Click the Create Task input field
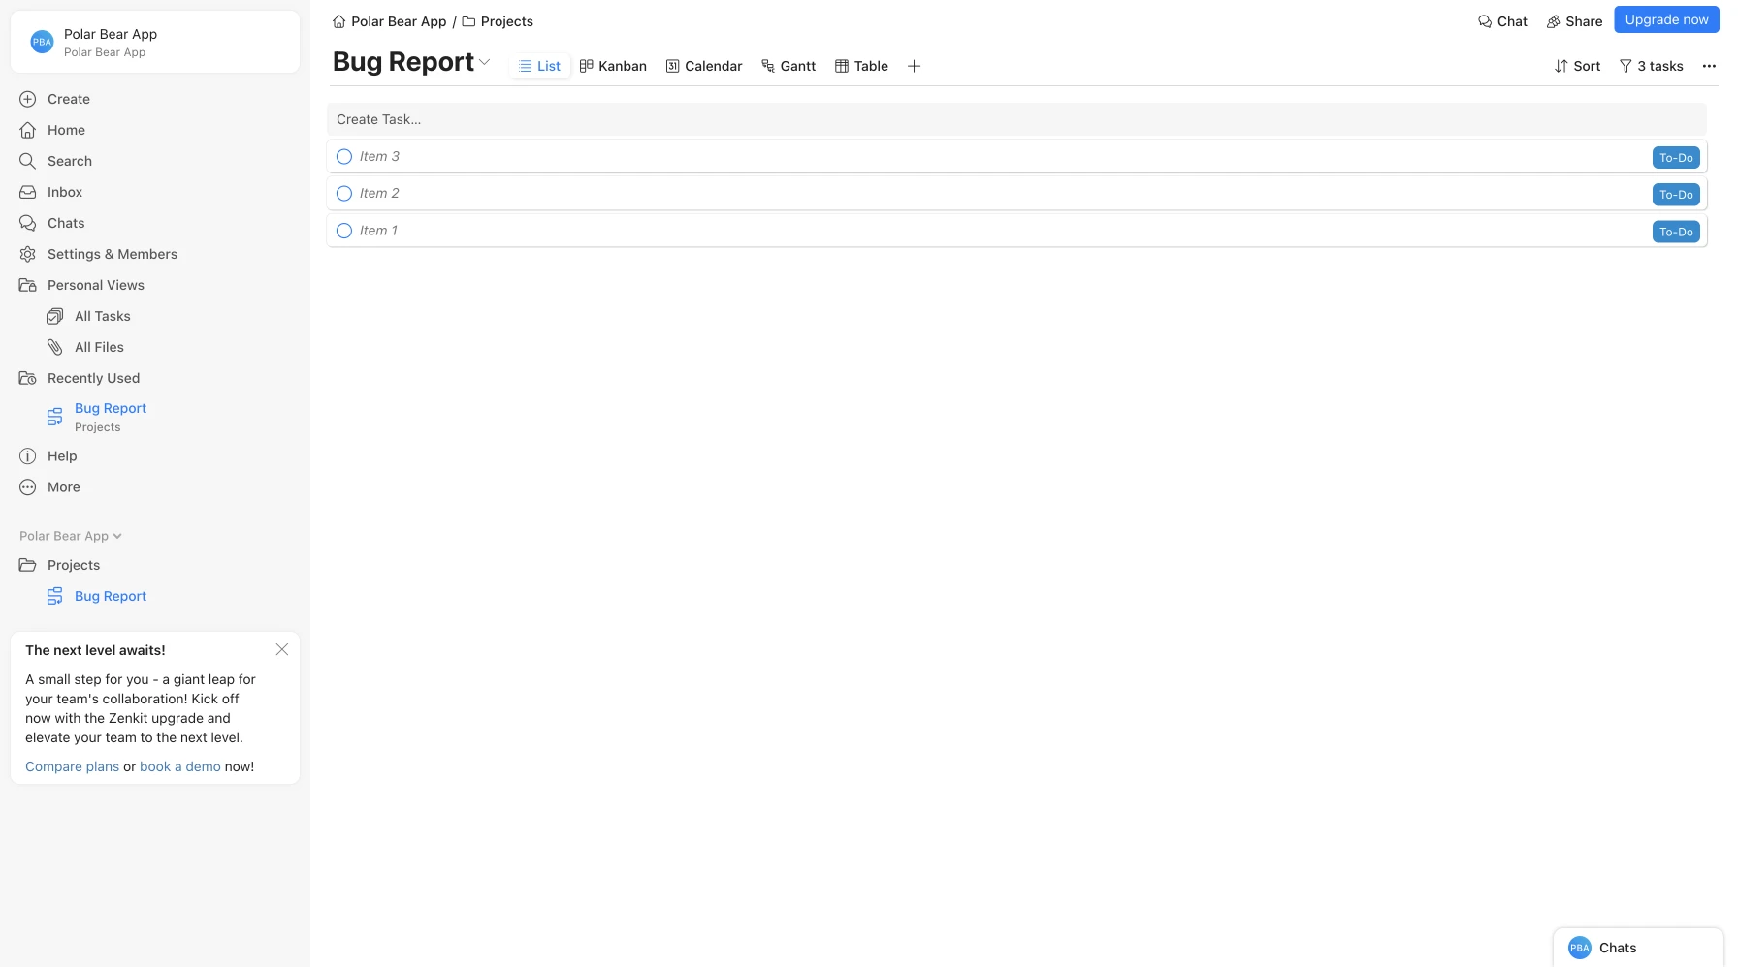 1015,119
